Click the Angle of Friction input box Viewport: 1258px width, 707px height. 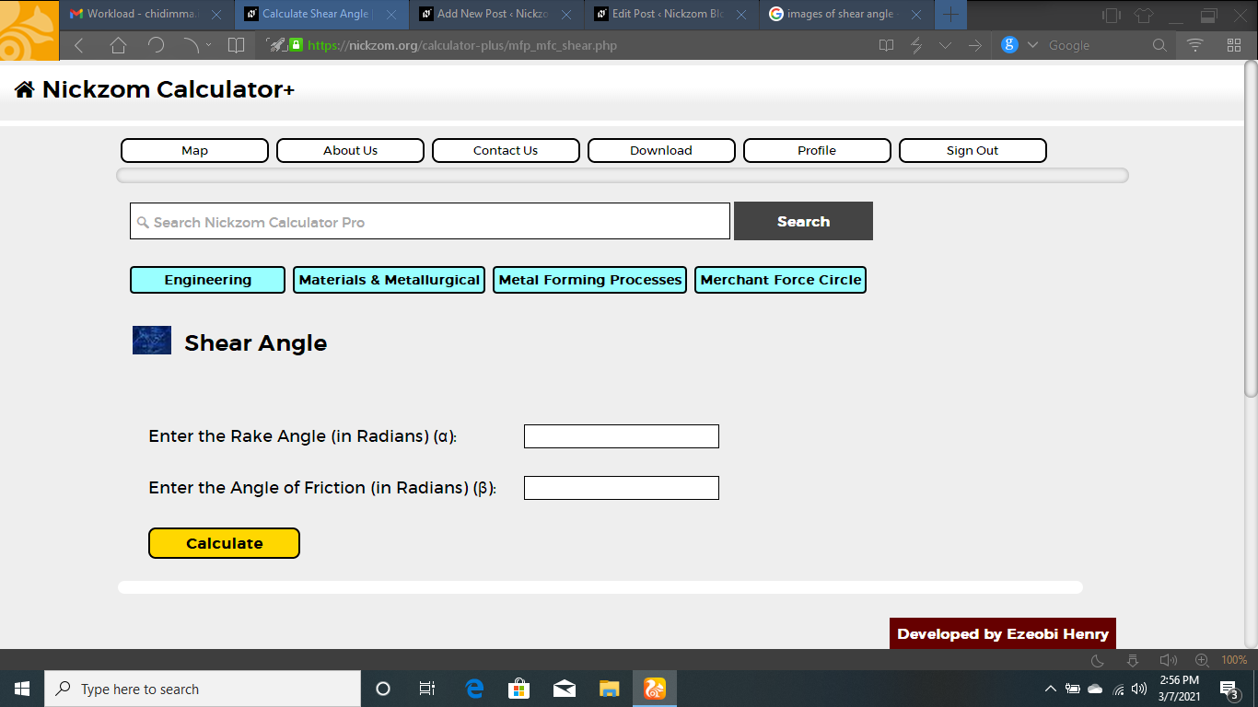622,488
